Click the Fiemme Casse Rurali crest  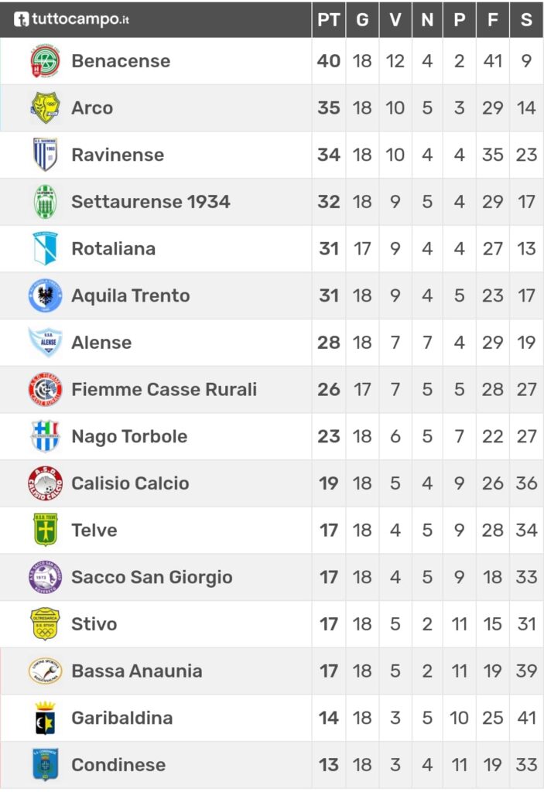45,390
